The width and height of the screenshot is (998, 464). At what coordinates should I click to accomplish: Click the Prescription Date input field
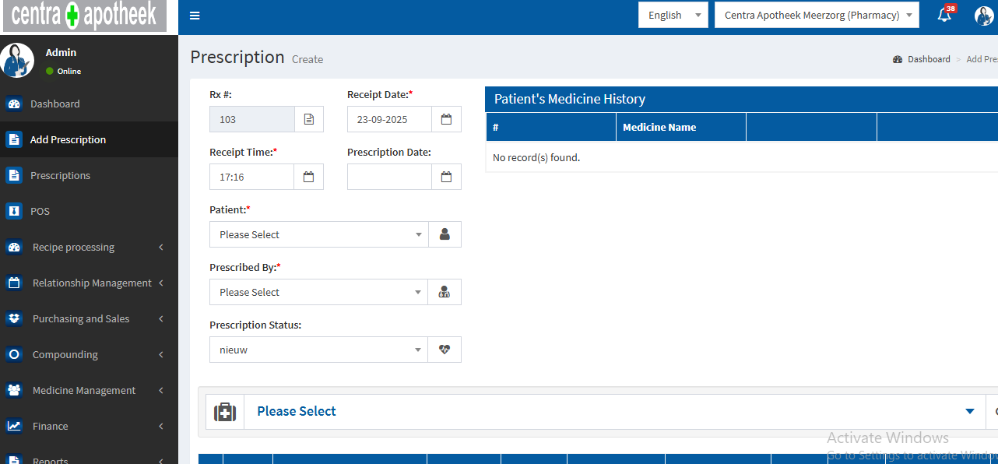[x=389, y=177]
